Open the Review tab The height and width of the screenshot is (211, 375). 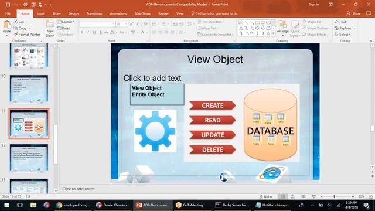pos(163,13)
